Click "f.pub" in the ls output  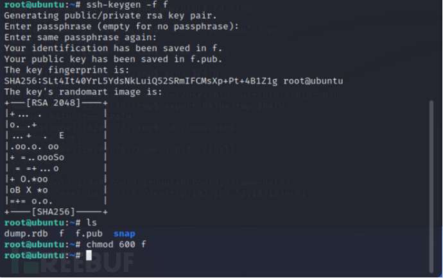coord(89,234)
